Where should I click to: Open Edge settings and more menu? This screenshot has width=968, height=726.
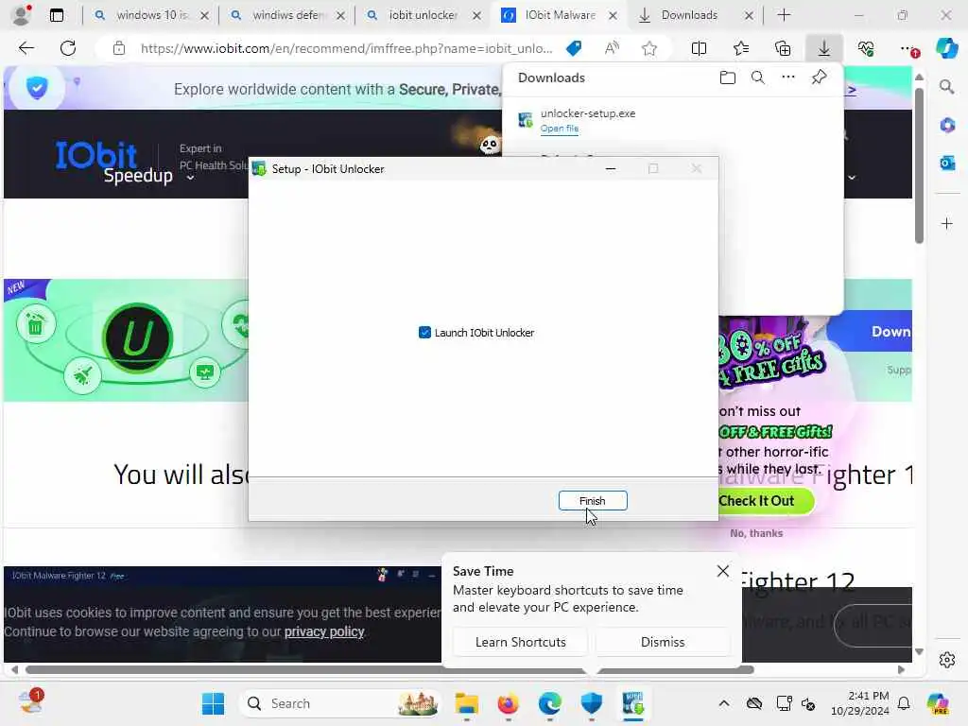(x=907, y=48)
